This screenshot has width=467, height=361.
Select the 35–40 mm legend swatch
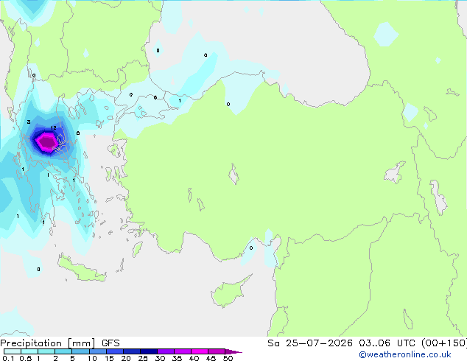[183, 351]
